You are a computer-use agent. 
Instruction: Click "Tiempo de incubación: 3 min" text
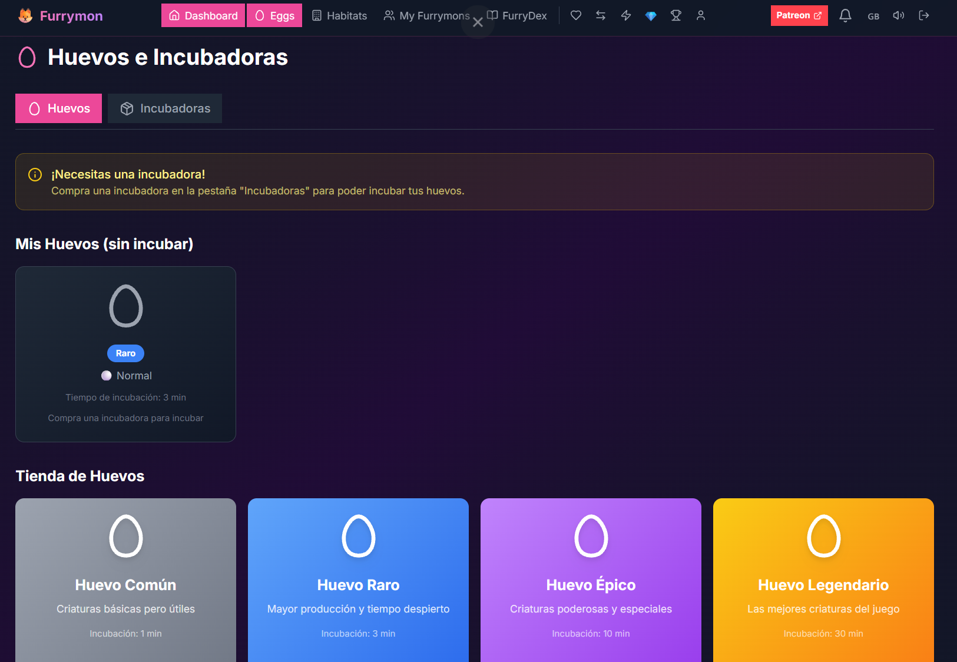126,398
